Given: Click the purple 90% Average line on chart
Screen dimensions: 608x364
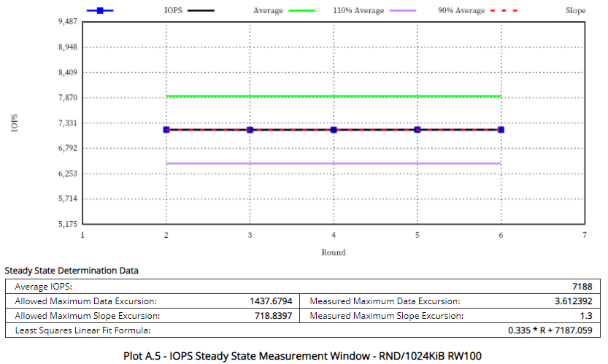Looking at the screenshot, I should coord(334,163).
